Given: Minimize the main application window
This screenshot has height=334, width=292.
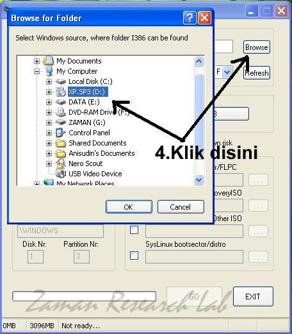Looking at the screenshot, I should pos(251,11).
